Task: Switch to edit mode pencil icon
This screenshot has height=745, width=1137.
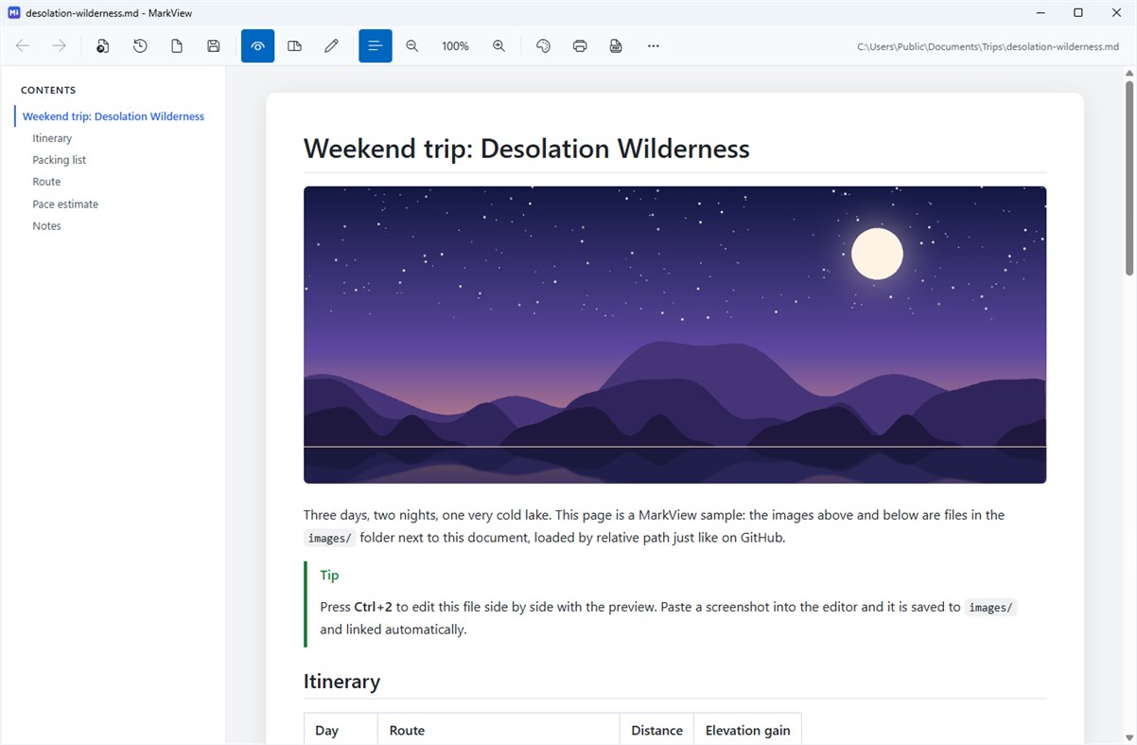Action: point(331,45)
